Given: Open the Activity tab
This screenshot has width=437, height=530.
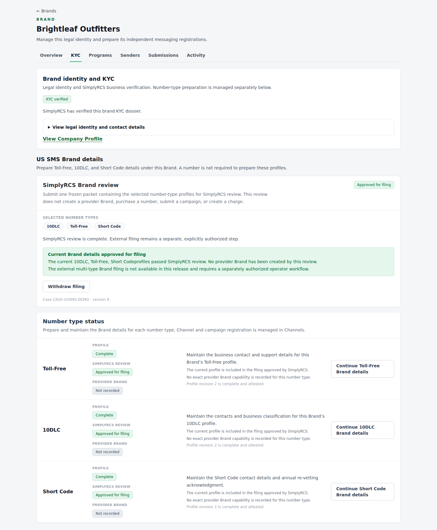Looking at the screenshot, I should pos(196,55).
